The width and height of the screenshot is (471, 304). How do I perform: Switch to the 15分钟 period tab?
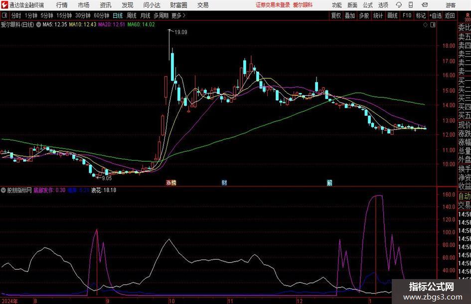64,15
